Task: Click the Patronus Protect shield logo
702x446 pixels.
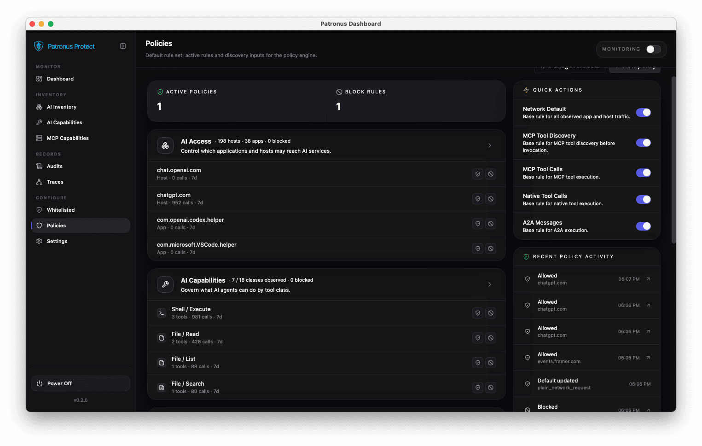Action: coord(39,46)
